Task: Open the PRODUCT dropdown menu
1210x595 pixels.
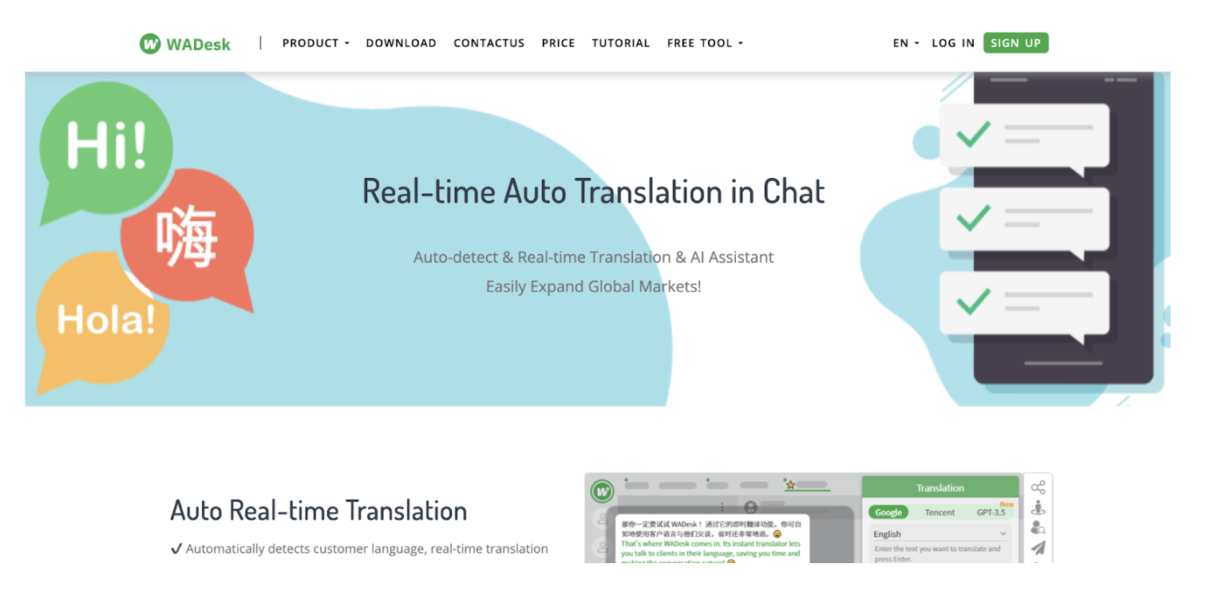Action: (x=316, y=43)
